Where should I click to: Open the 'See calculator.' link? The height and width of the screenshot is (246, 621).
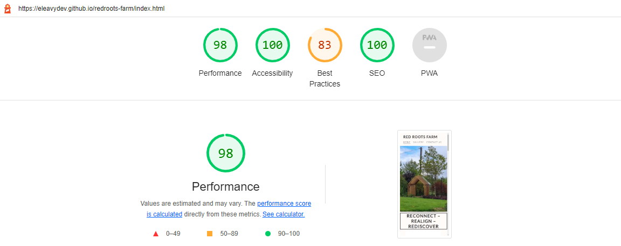[284, 214]
